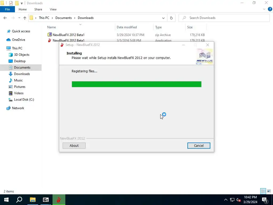
Task: Select This PC in the navigation pane
Action: pyautogui.click(x=17, y=48)
